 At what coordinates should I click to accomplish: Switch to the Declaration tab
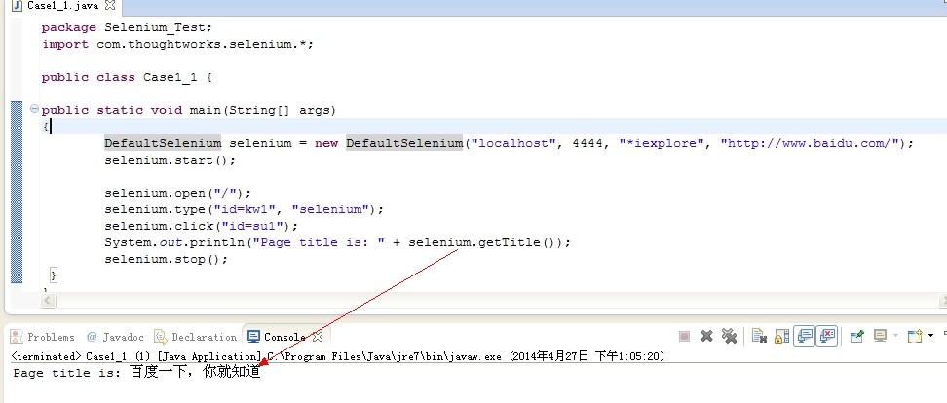[x=195, y=337]
